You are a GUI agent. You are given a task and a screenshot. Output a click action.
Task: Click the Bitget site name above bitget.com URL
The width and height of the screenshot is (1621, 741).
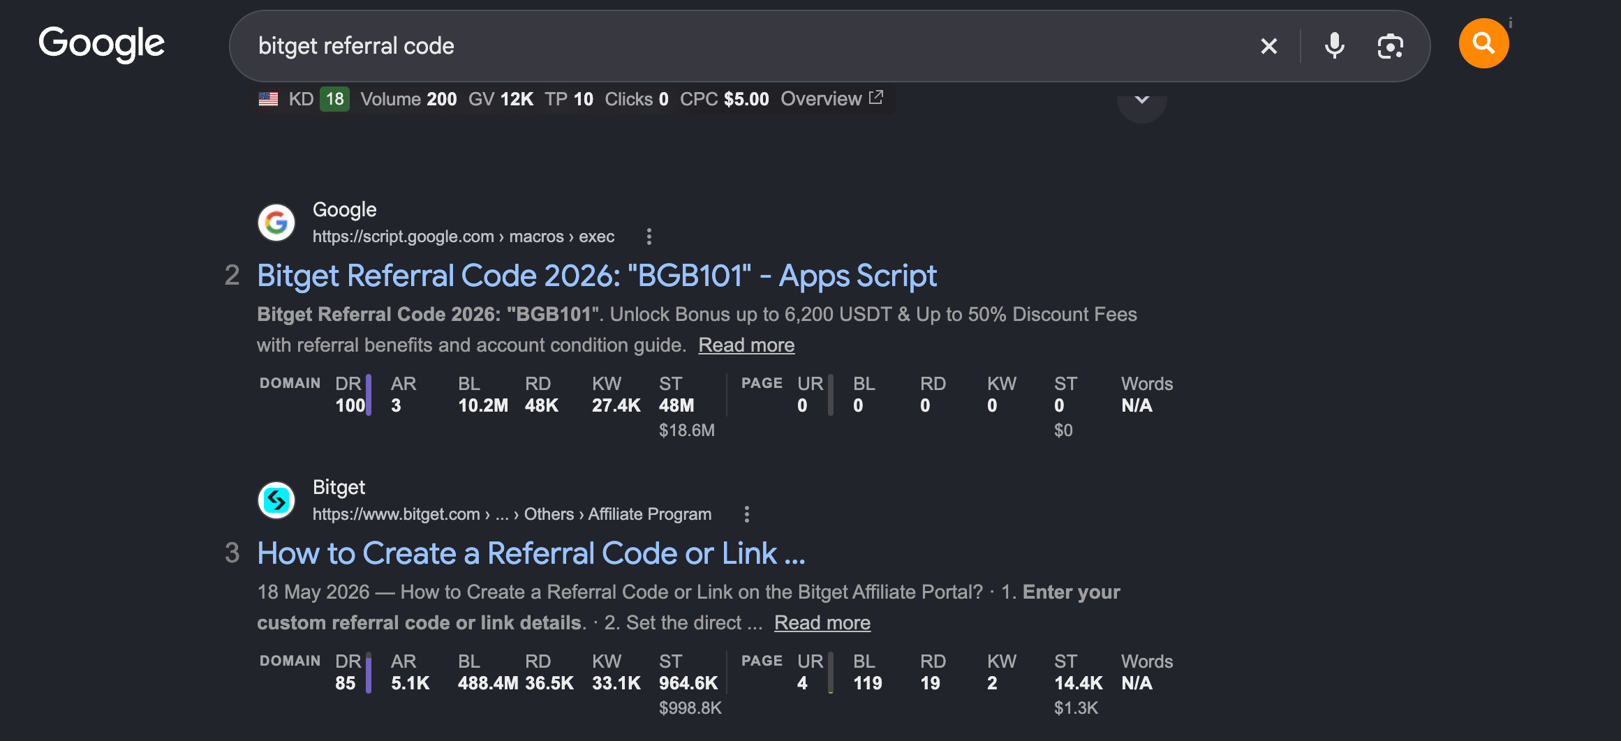(339, 487)
